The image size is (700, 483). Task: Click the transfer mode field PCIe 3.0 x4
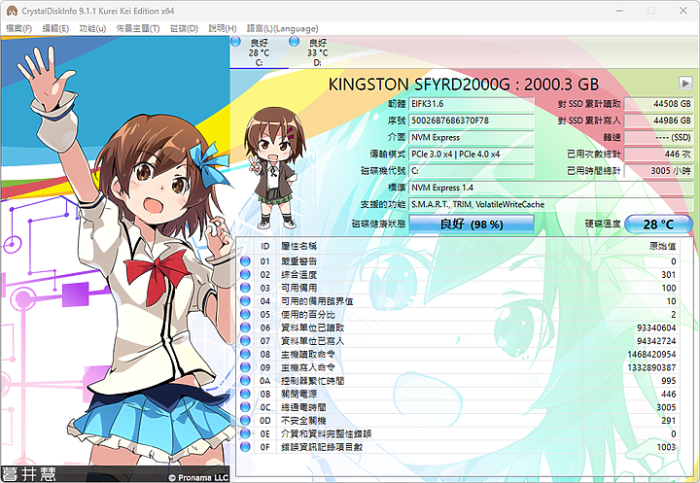tap(472, 154)
